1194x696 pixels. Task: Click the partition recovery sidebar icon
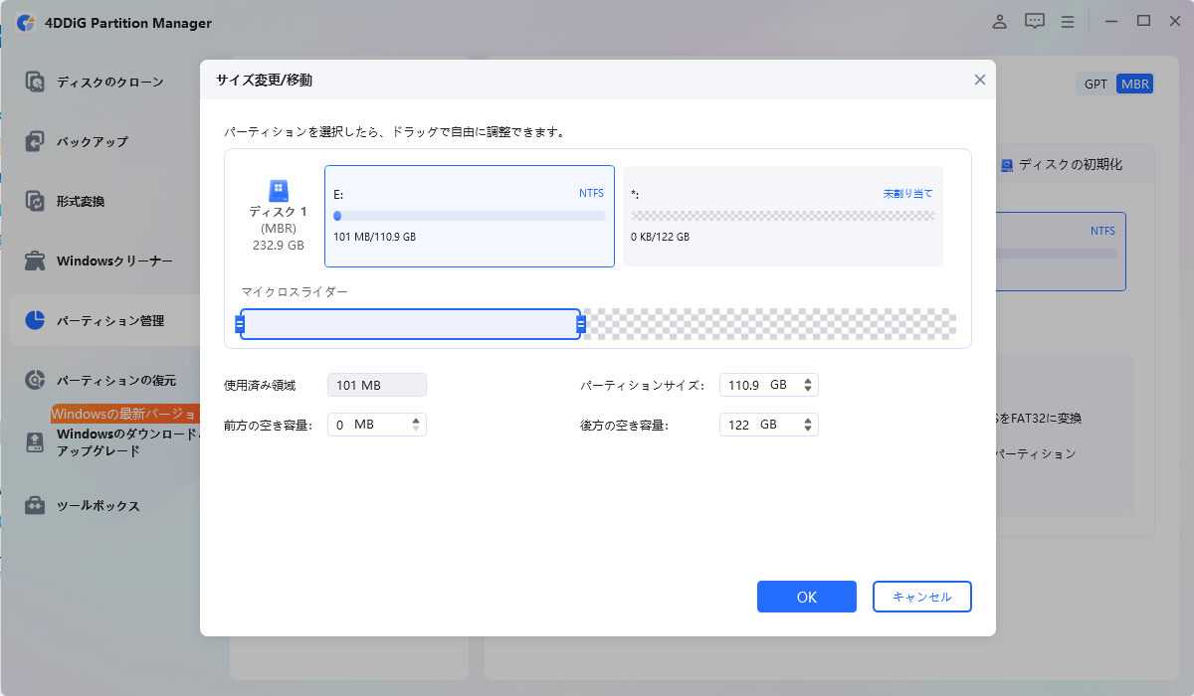[35, 380]
